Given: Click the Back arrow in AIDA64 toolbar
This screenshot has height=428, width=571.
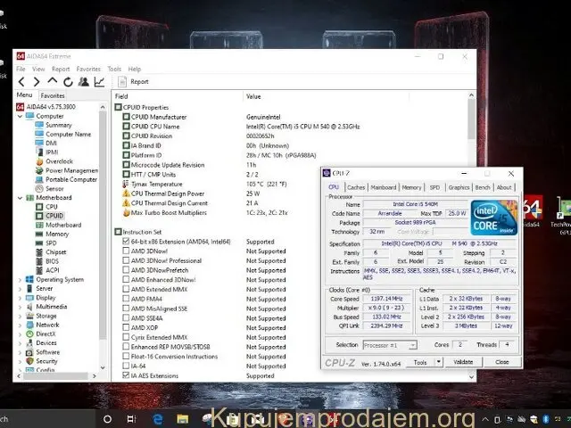Looking at the screenshot, I should [x=22, y=81].
